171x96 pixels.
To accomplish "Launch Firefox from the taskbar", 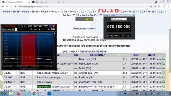I will tap(19, 94).
